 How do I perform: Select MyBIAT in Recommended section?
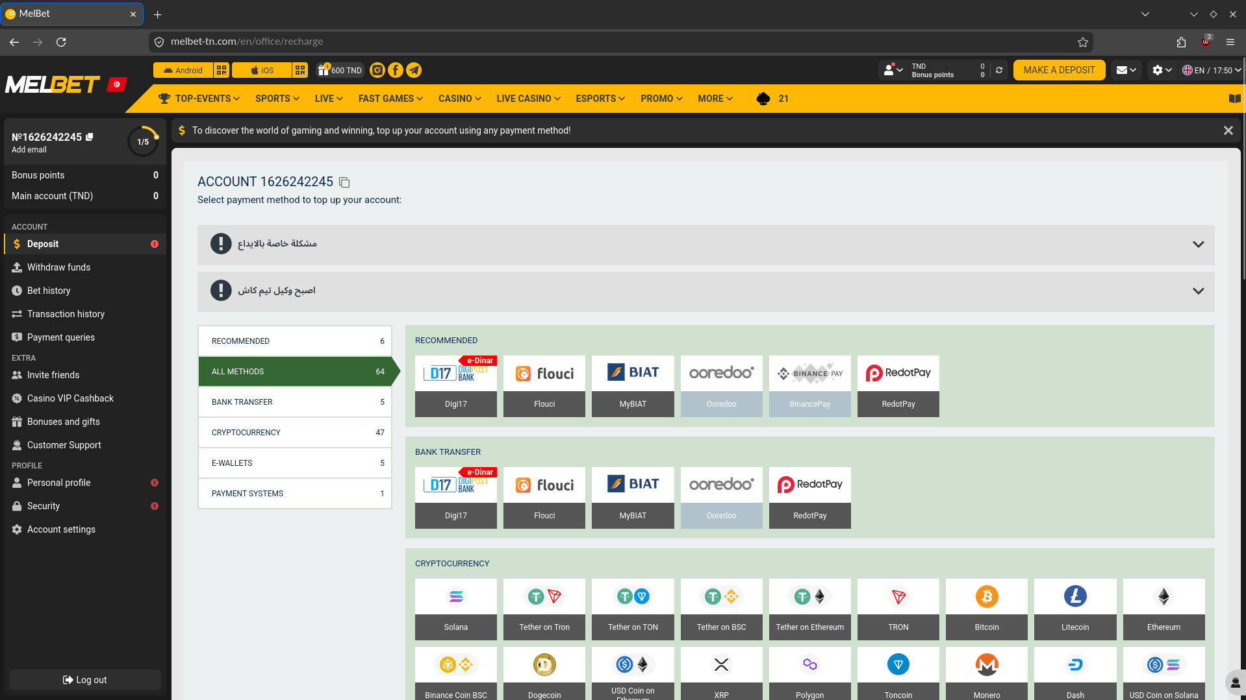[x=633, y=386]
